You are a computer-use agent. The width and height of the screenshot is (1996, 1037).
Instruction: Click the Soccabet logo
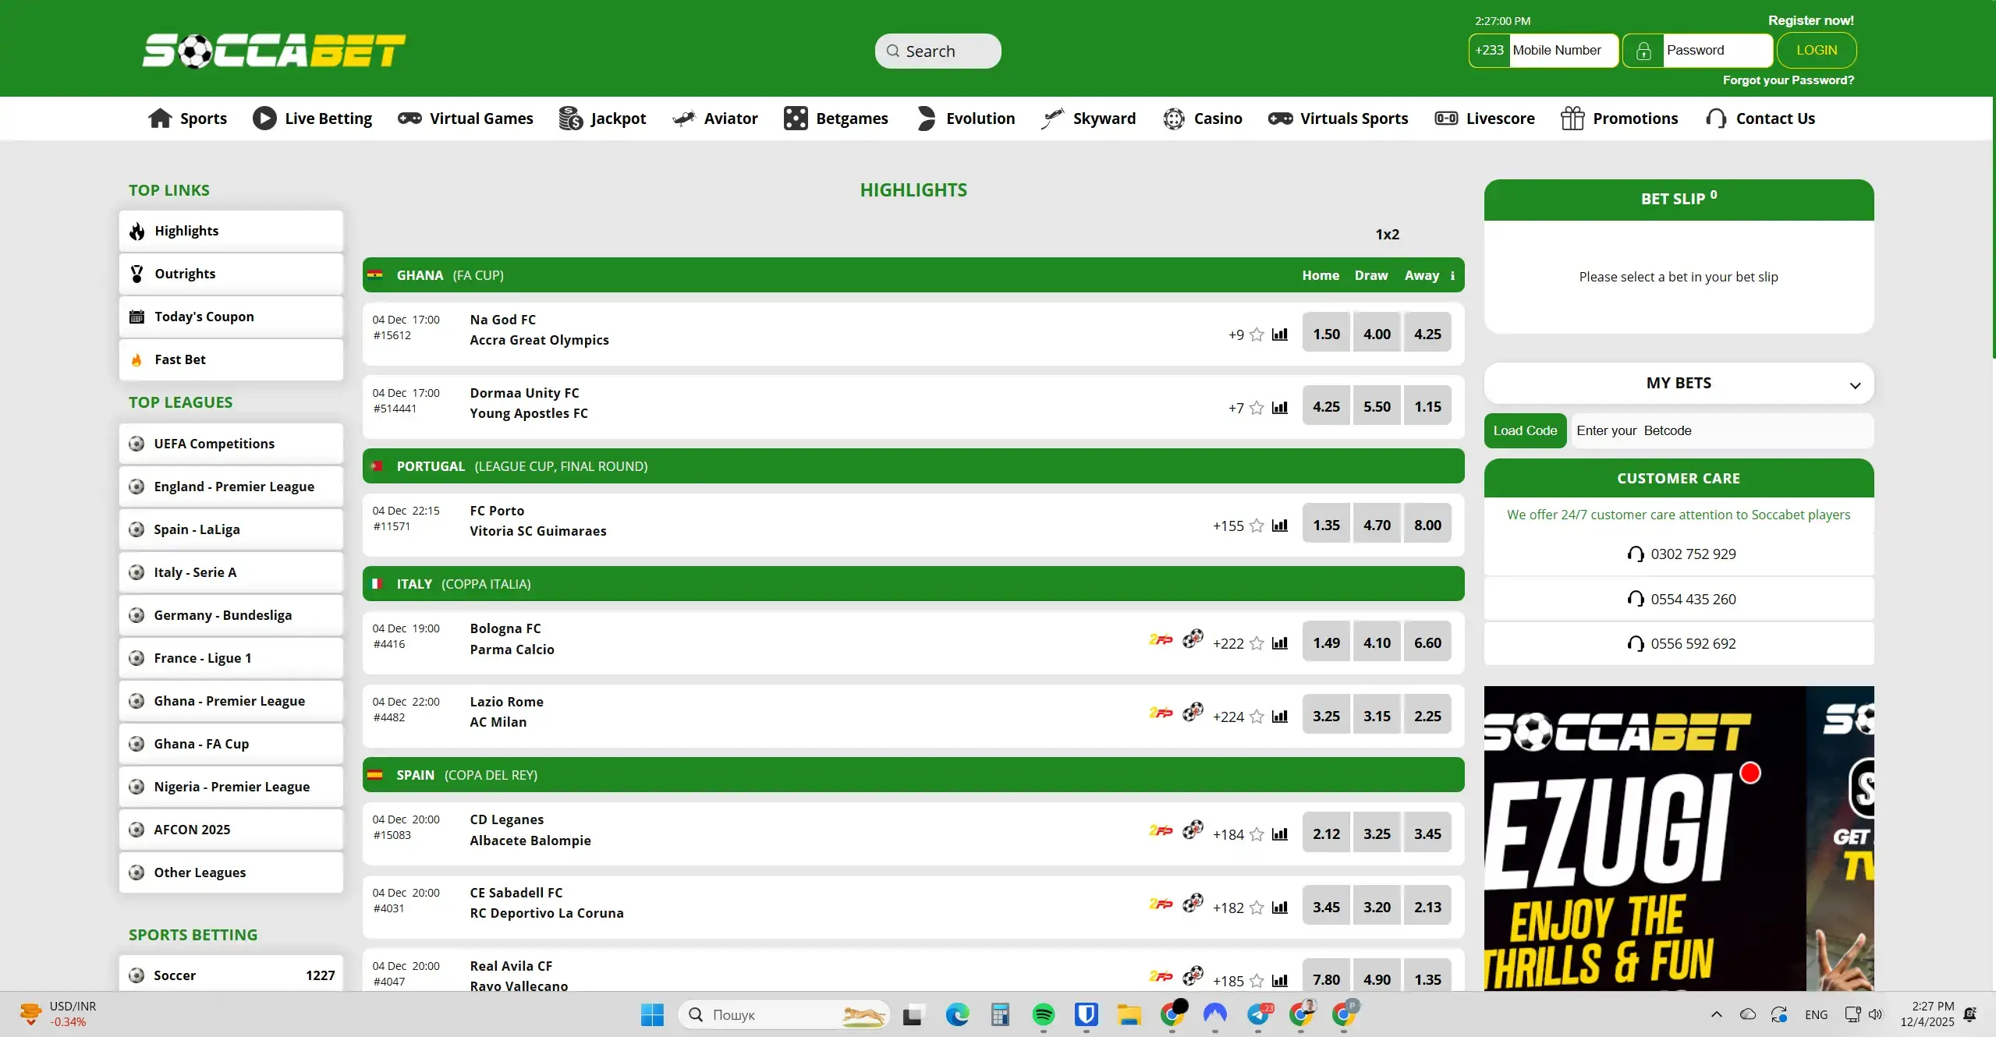[x=273, y=49]
